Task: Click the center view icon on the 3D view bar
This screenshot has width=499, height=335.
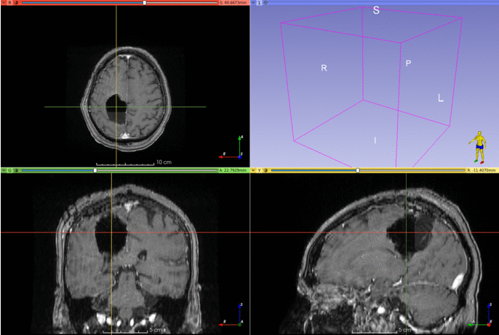Action: click(x=266, y=3)
